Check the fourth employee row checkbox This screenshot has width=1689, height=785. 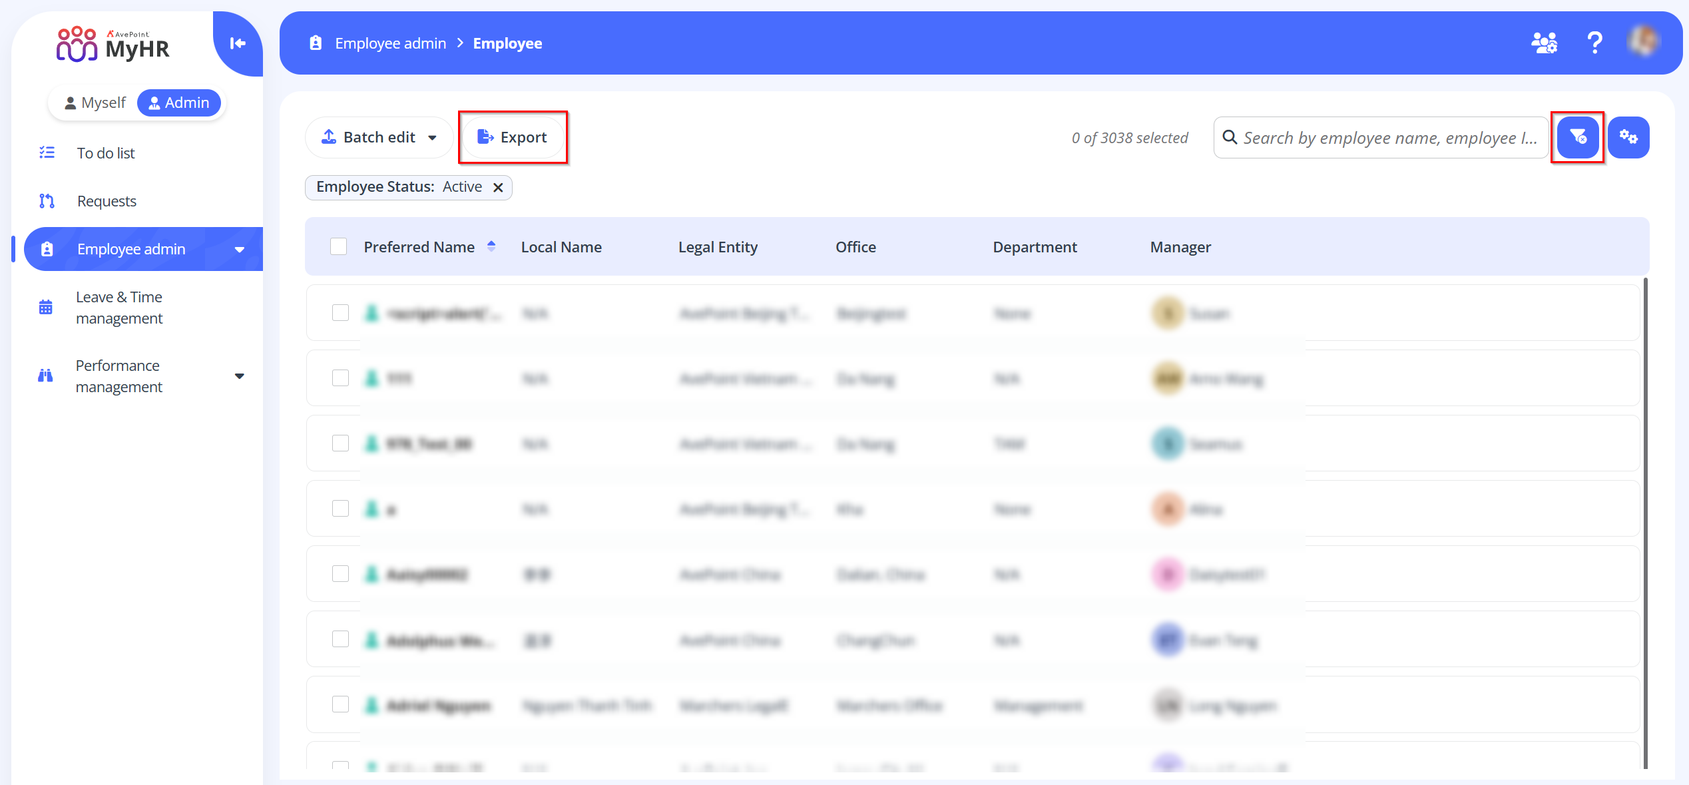[x=340, y=509]
